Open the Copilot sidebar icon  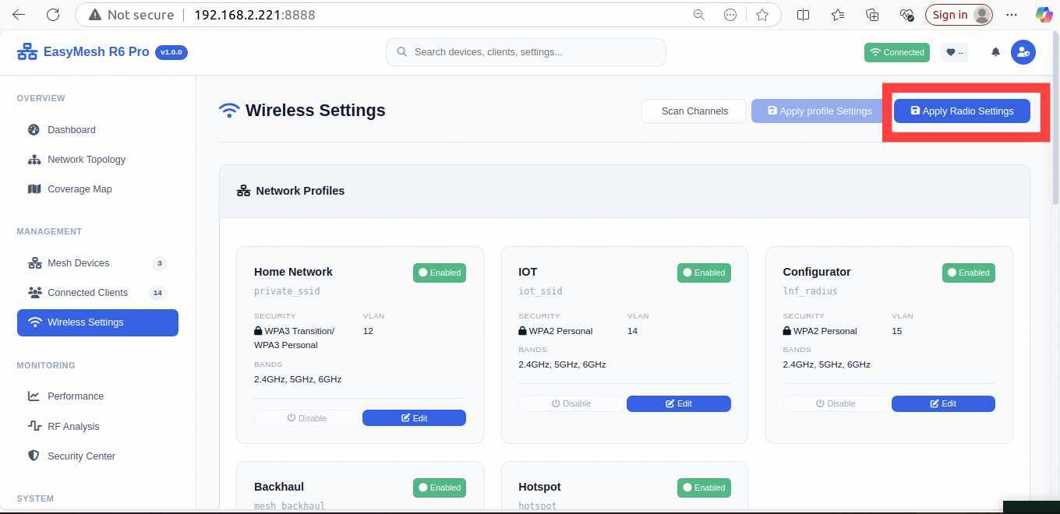coord(1044,15)
